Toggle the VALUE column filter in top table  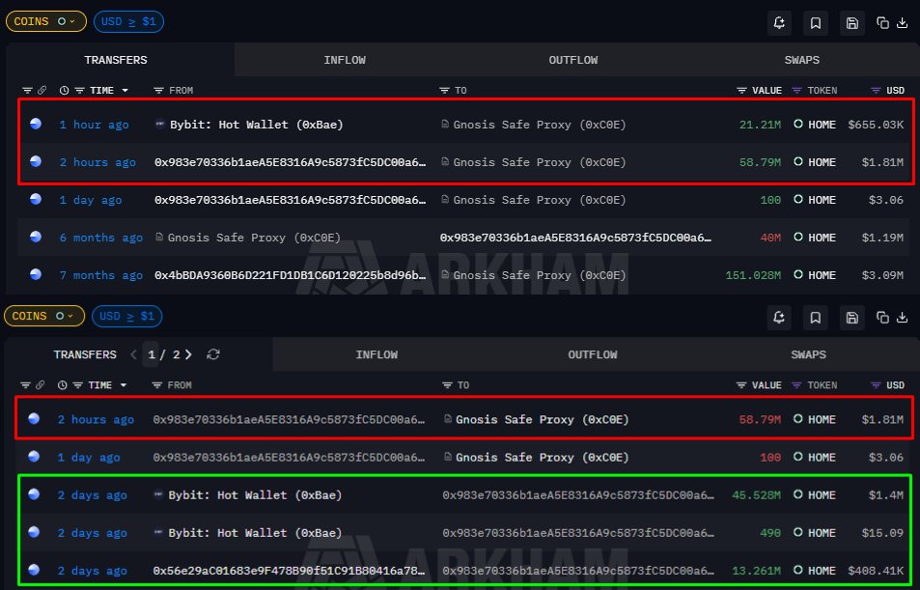741,91
